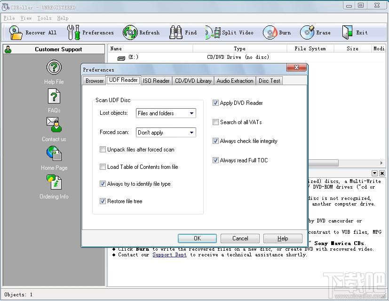389x301 pixels.
Task: Click the Customer Support person icon
Action: (8, 49)
